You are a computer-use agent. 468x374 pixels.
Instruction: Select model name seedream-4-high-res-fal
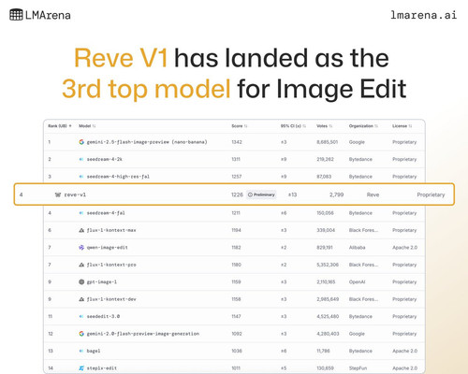(118, 177)
